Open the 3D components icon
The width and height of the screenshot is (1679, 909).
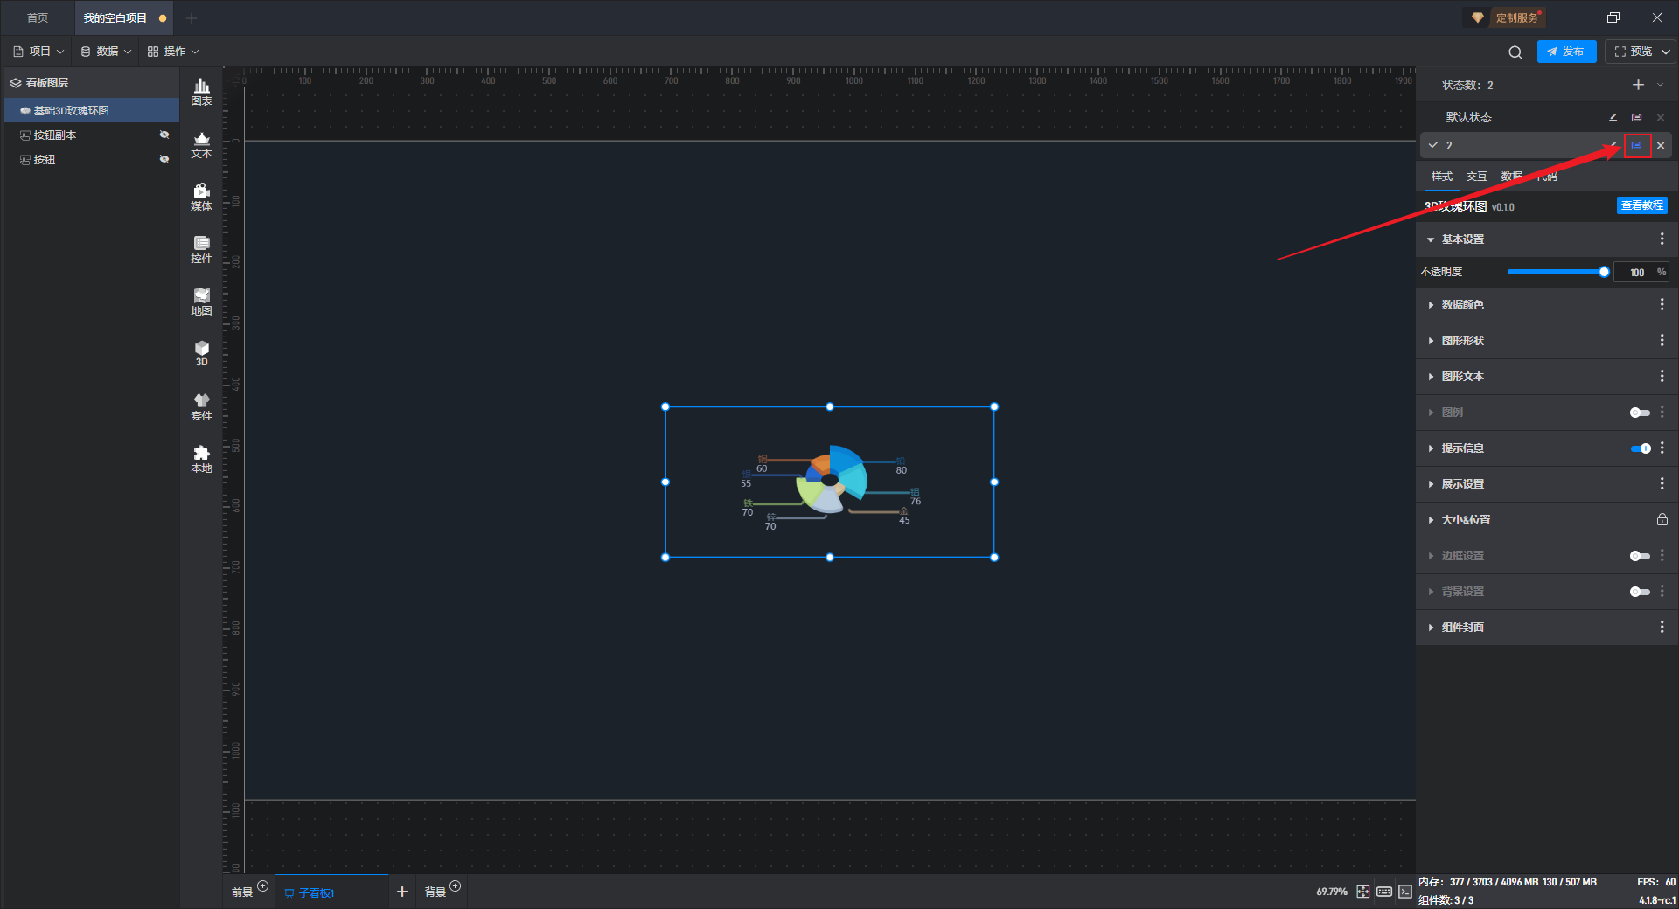pyautogui.click(x=201, y=353)
